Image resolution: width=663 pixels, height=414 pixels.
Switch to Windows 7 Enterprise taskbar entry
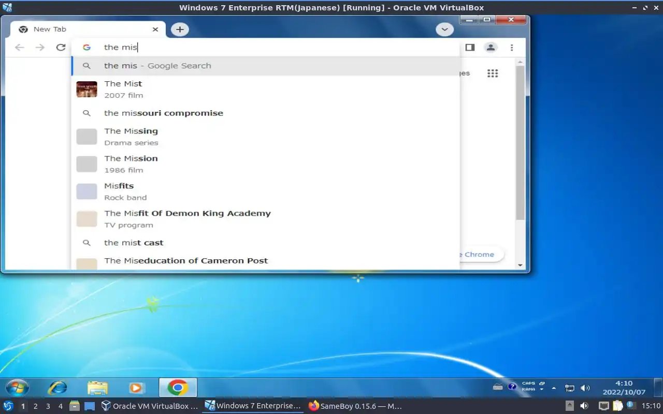tap(253, 406)
